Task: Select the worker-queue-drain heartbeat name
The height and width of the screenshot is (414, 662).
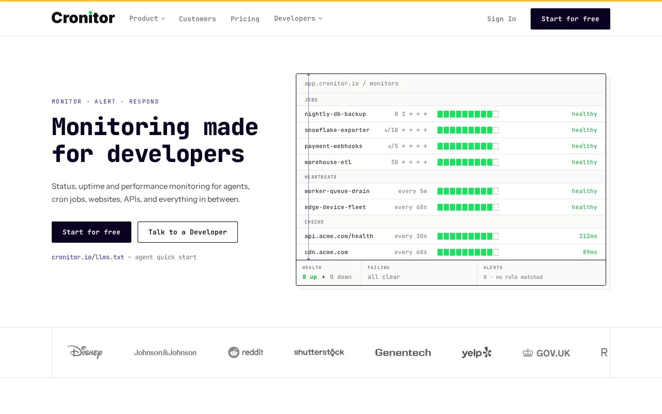Action: [x=337, y=191]
